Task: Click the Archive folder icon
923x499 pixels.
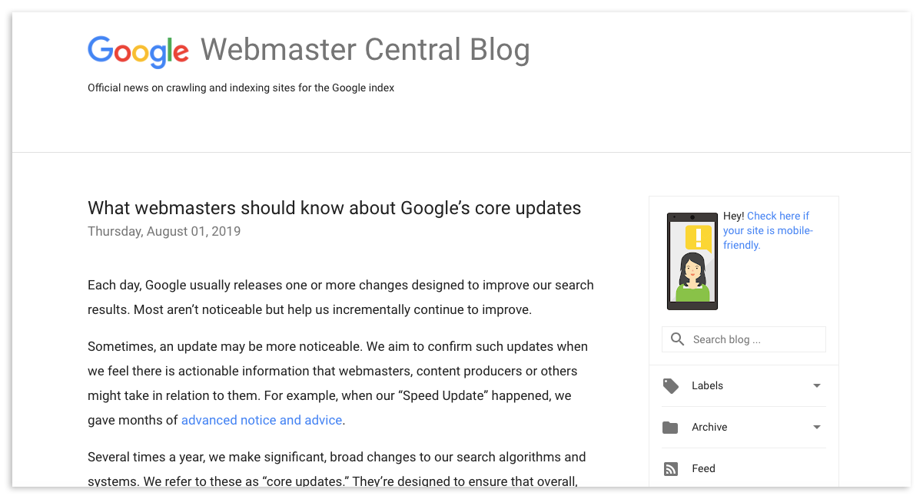Action: [671, 428]
